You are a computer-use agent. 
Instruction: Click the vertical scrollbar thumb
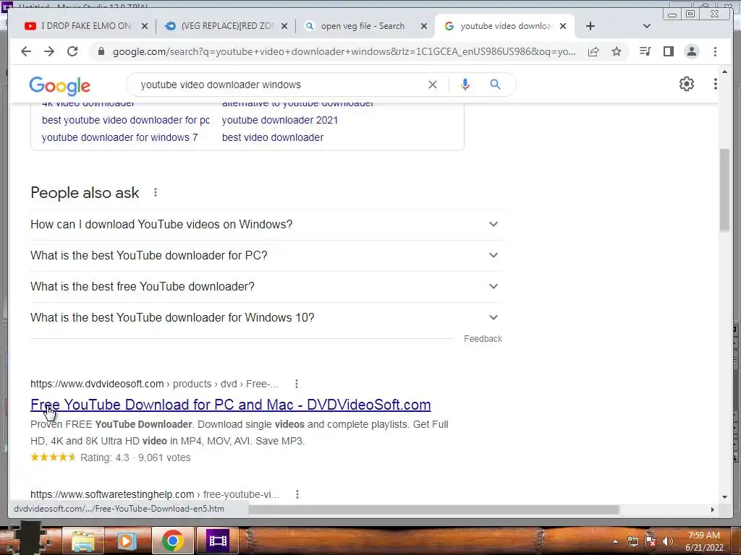tap(724, 190)
